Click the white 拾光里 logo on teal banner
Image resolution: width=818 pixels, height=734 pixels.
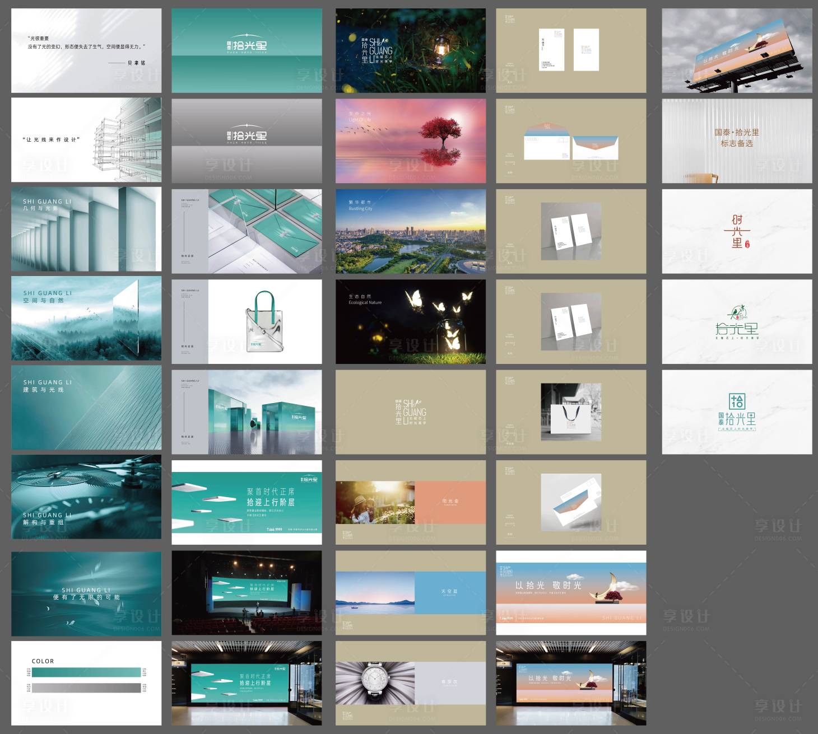coord(247,44)
